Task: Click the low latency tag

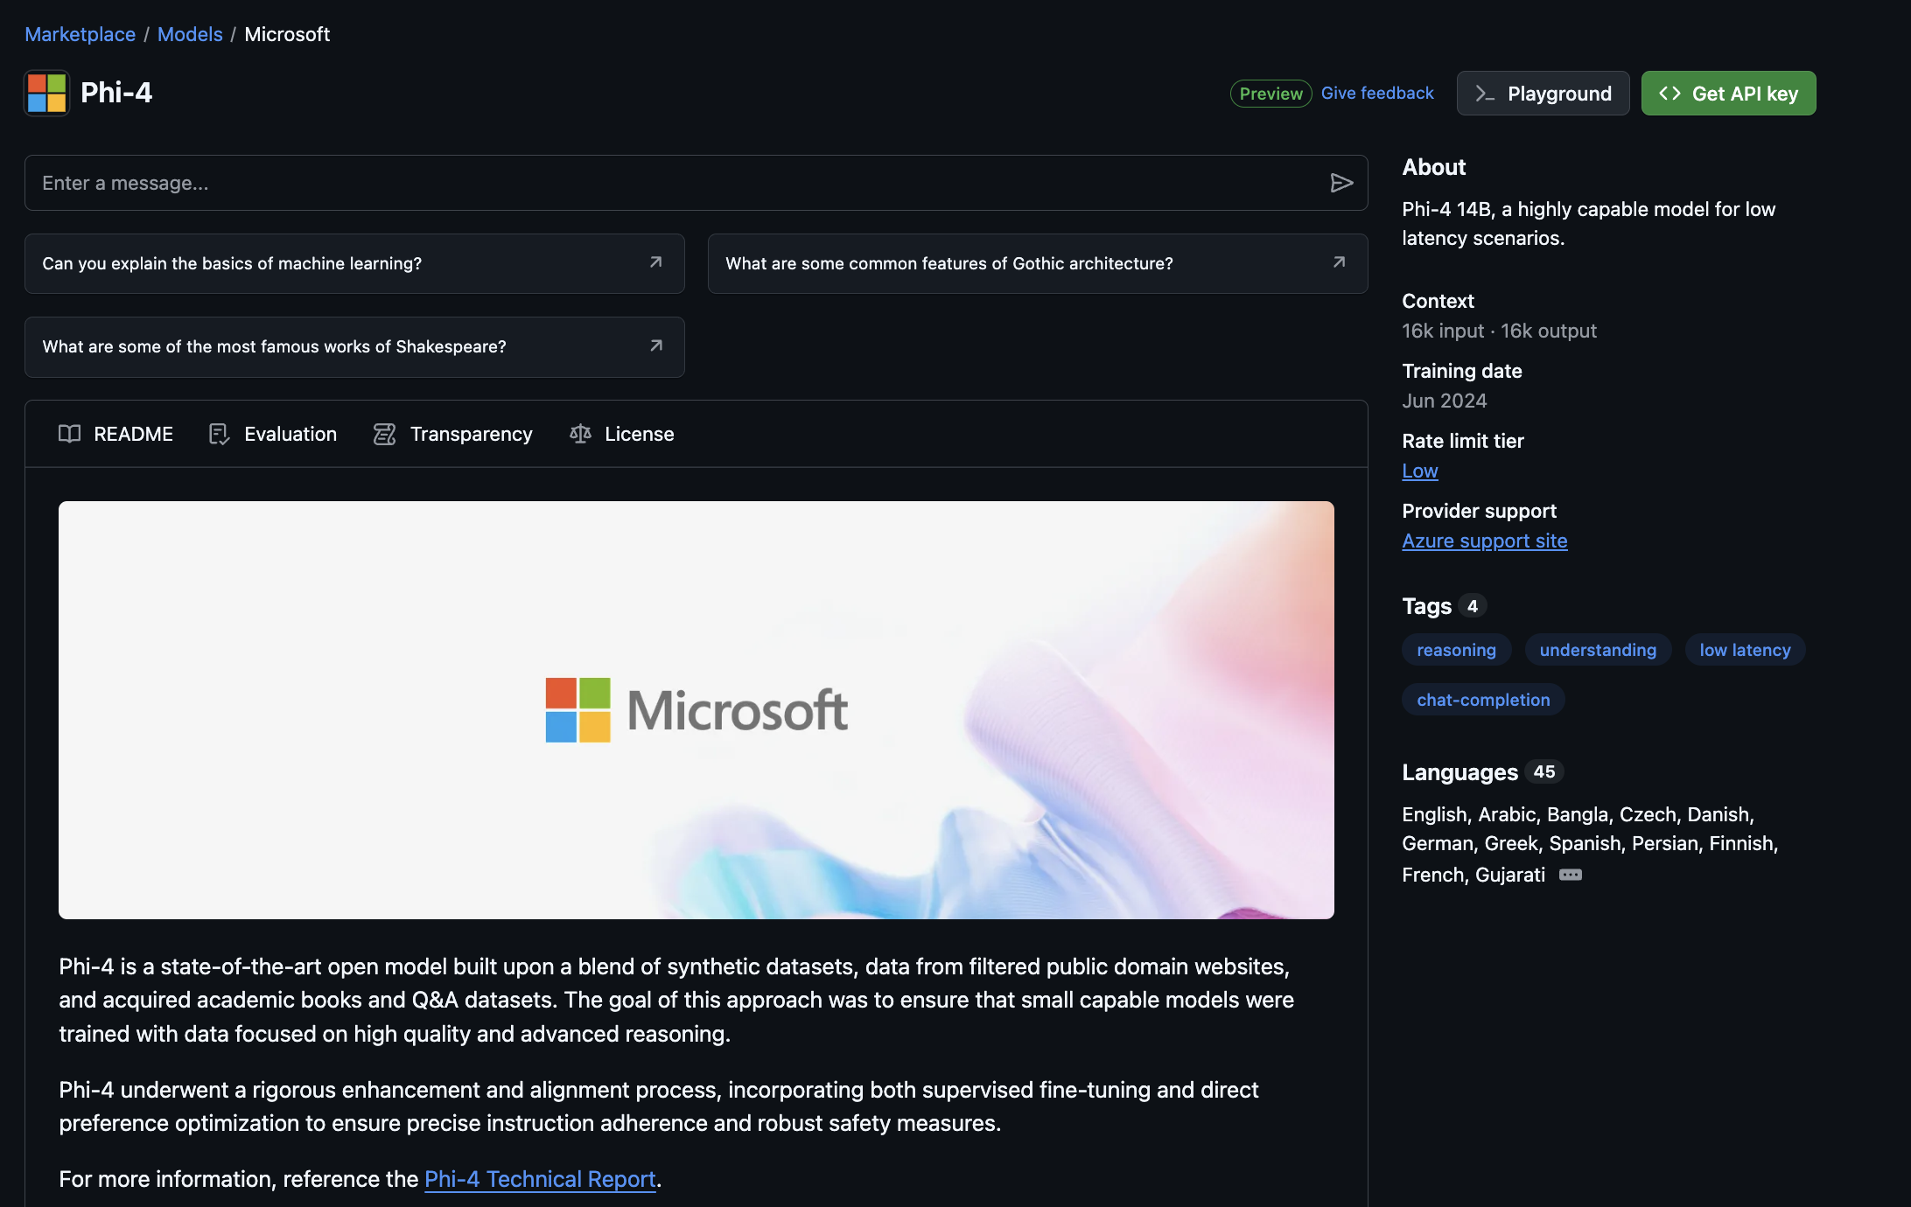Action: (x=1745, y=650)
